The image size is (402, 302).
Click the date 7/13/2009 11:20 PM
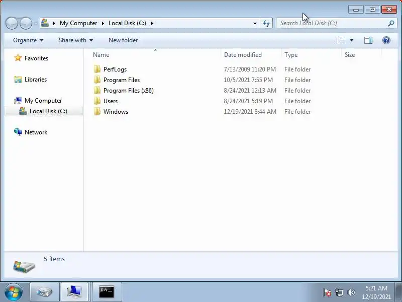point(250,69)
